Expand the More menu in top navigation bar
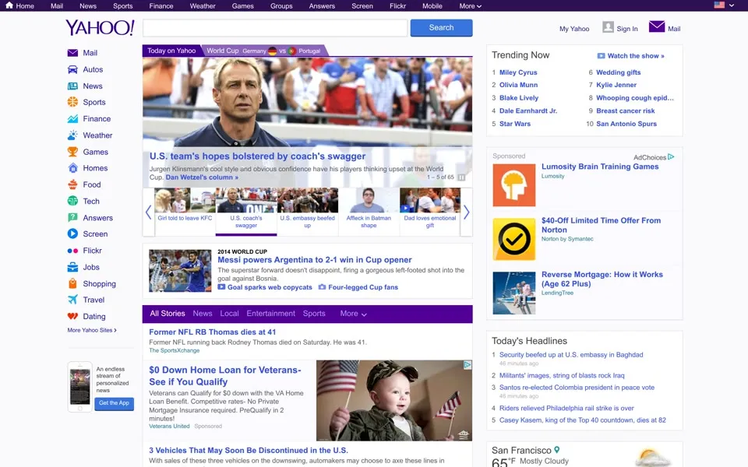Image resolution: width=748 pixels, height=467 pixels. tap(471, 6)
